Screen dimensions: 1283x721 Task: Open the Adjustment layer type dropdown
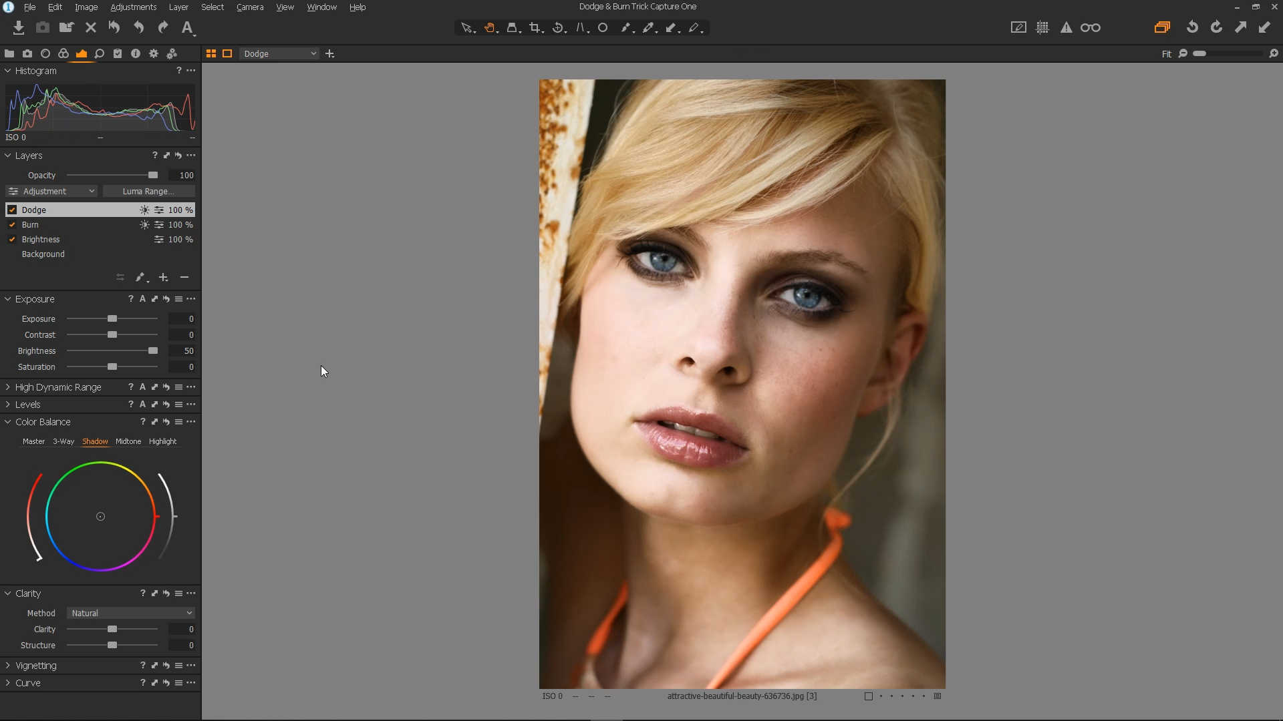(x=52, y=192)
